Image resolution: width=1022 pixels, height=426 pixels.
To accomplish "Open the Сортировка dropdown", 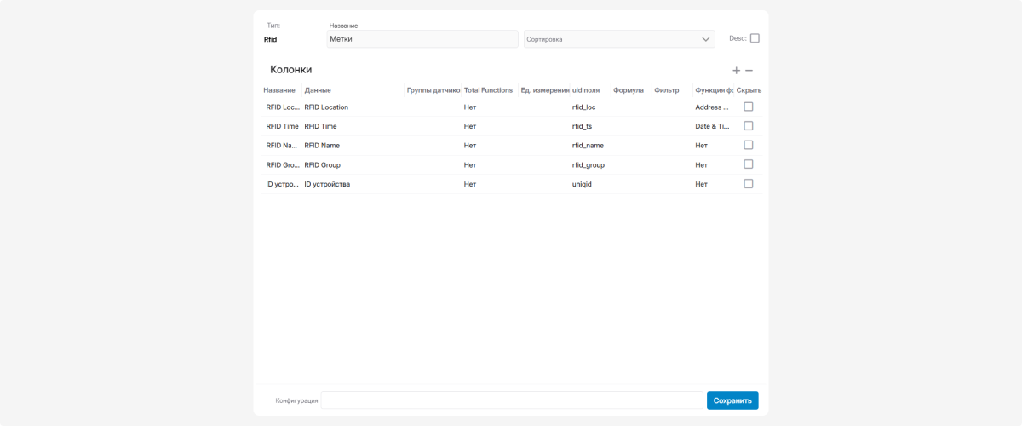I will [x=619, y=39].
